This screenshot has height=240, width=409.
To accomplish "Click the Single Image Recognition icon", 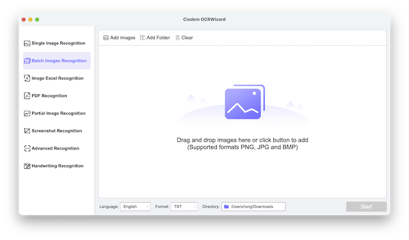I will [x=27, y=43].
